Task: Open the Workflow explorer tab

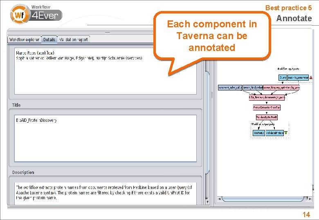Action: pyautogui.click(x=25, y=40)
